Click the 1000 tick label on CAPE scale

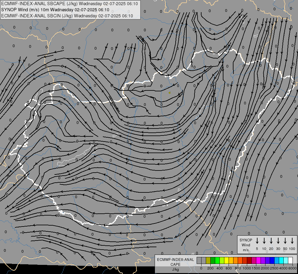coord(247,268)
